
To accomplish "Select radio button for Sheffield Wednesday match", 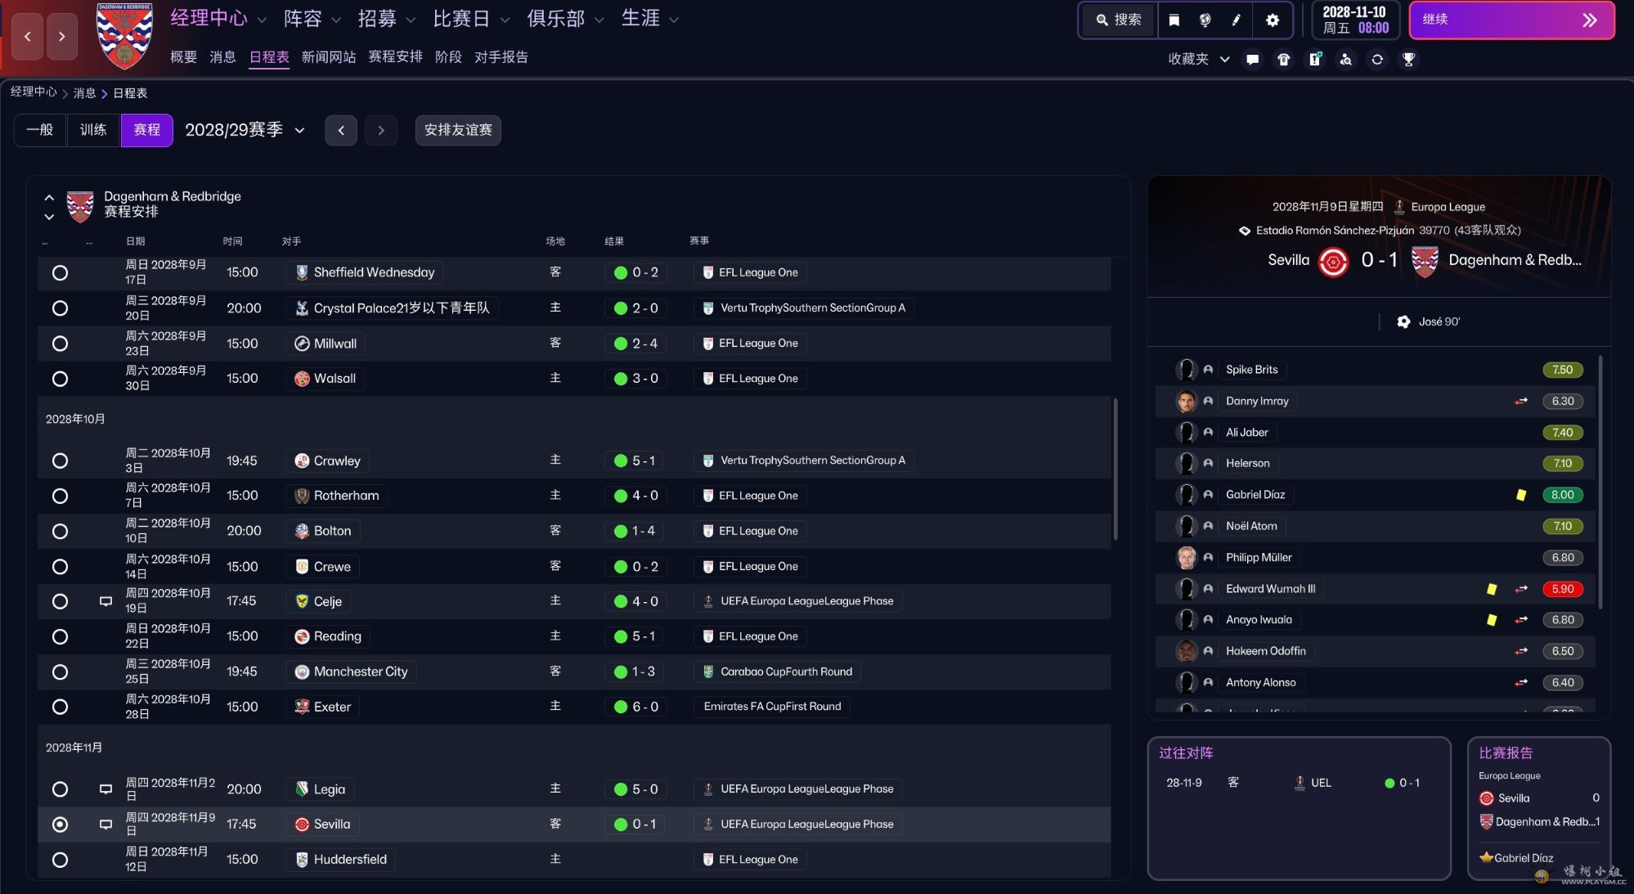I will click(x=60, y=272).
